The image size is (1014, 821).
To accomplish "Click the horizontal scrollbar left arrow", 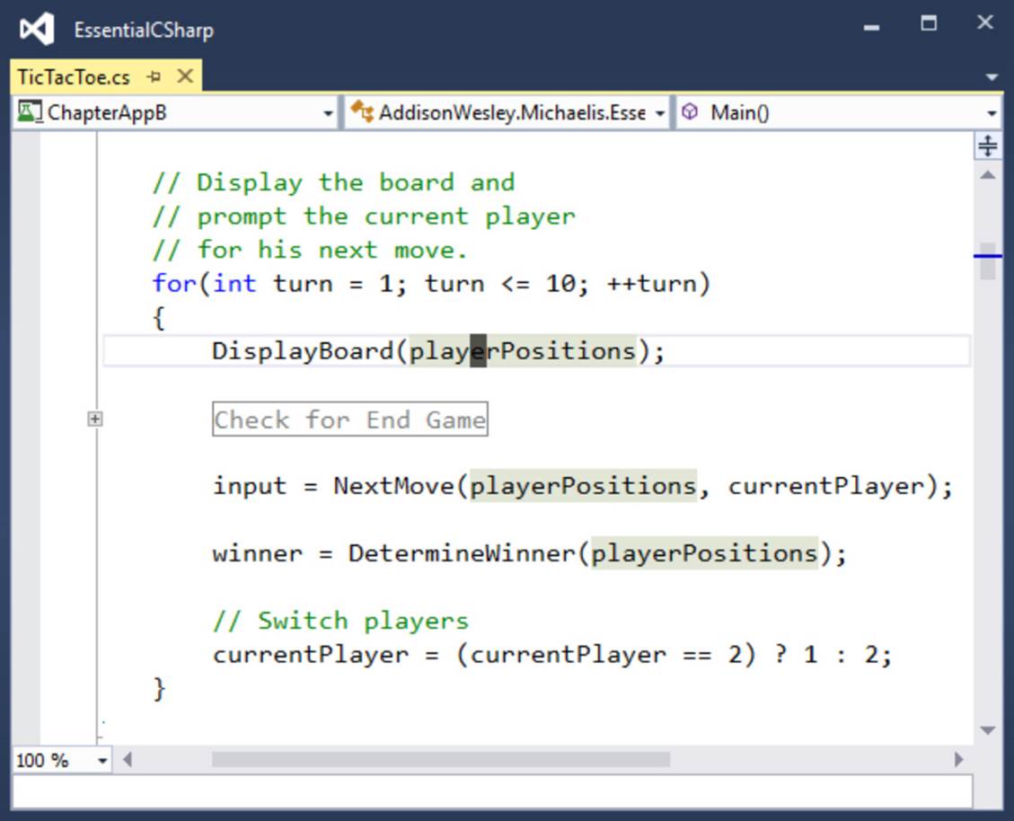I will [x=128, y=760].
